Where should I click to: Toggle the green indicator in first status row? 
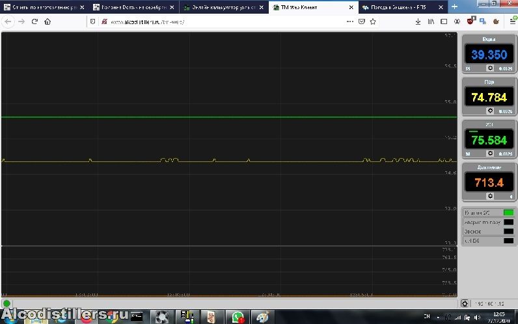point(508,213)
